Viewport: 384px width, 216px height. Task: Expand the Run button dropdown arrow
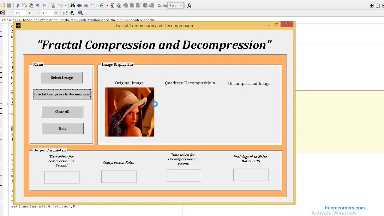coord(107,6)
